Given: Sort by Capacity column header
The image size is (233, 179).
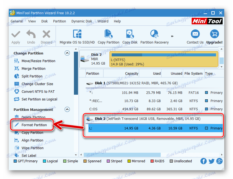Looking at the screenshot, I should click(x=121, y=73).
